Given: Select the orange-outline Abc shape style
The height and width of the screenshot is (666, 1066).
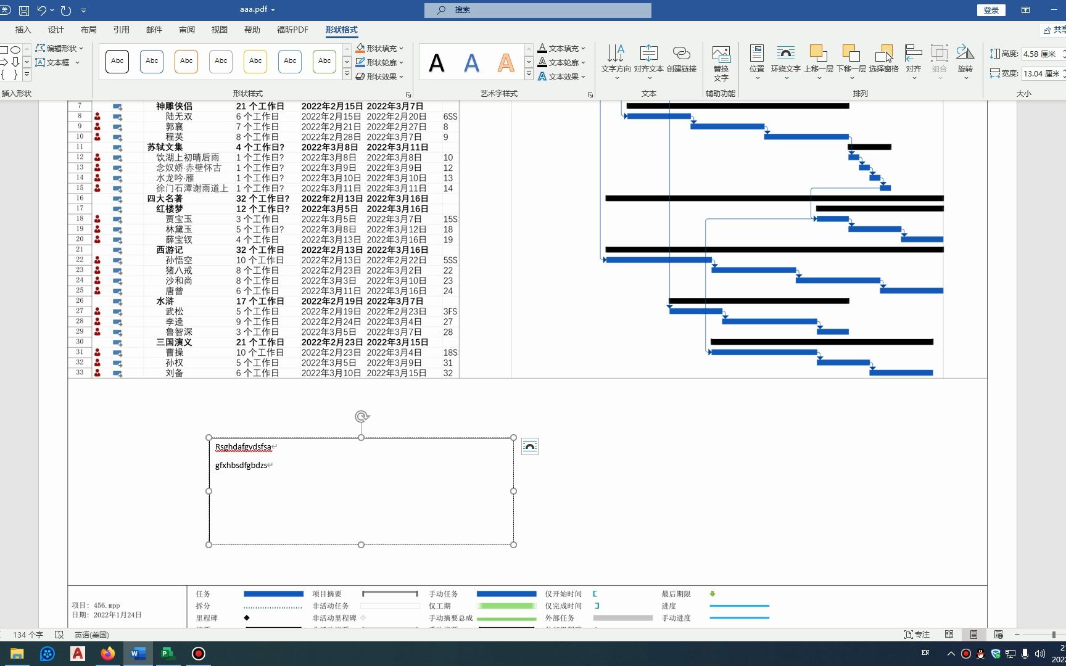Looking at the screenshot, I should pyautogui.click(x=186, y=61).
